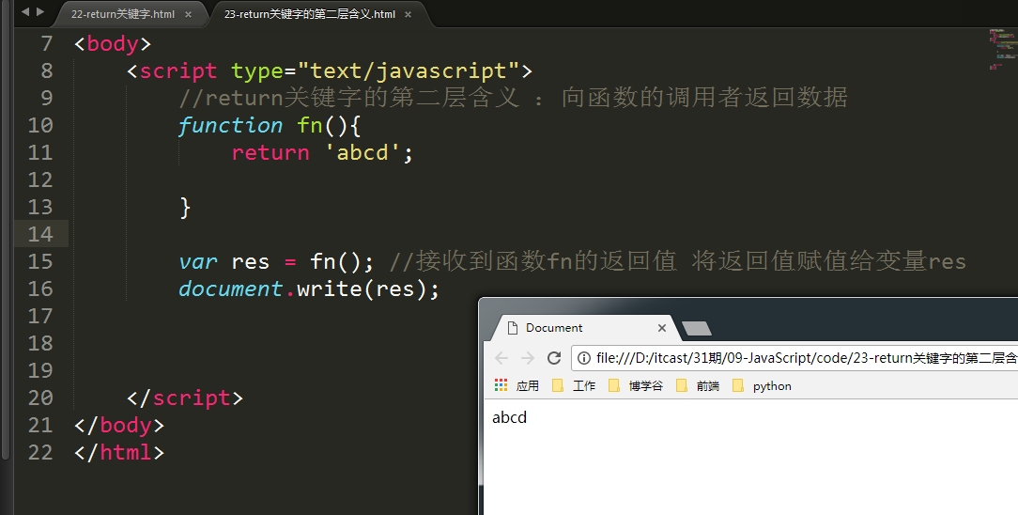1018x515 pixels.
Task: Switch to the 22-return关键字.html tab
Action: [123, 14]
